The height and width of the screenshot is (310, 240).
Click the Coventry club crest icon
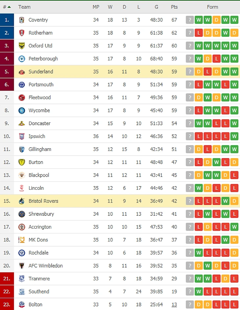[22, 20]
